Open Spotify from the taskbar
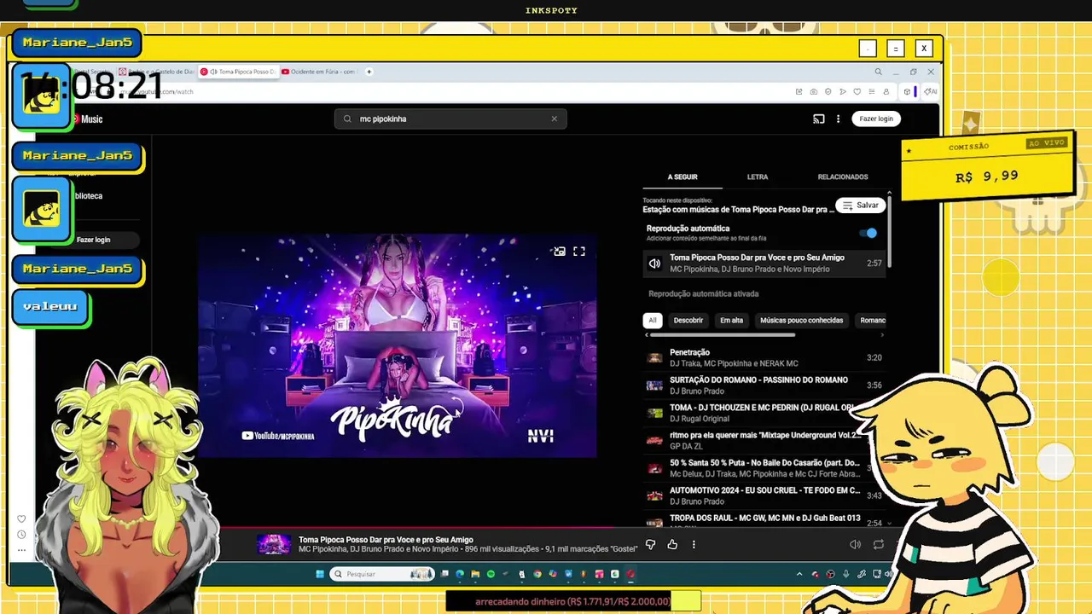 point(490,574)
